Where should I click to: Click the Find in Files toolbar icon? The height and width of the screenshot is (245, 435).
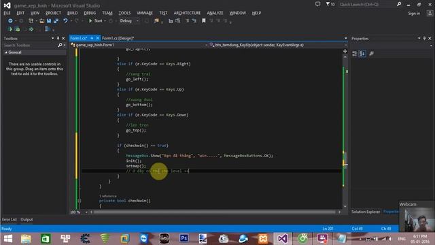click(x=156, y=21)
